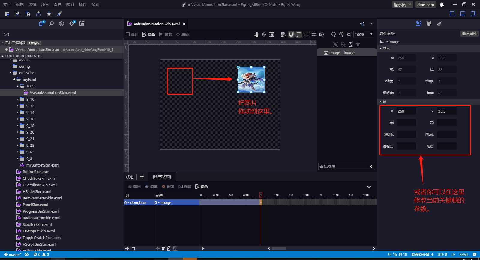Click the master branch in status bar
Viewport: 480px width, 260px height.
[x=13, y=255]
